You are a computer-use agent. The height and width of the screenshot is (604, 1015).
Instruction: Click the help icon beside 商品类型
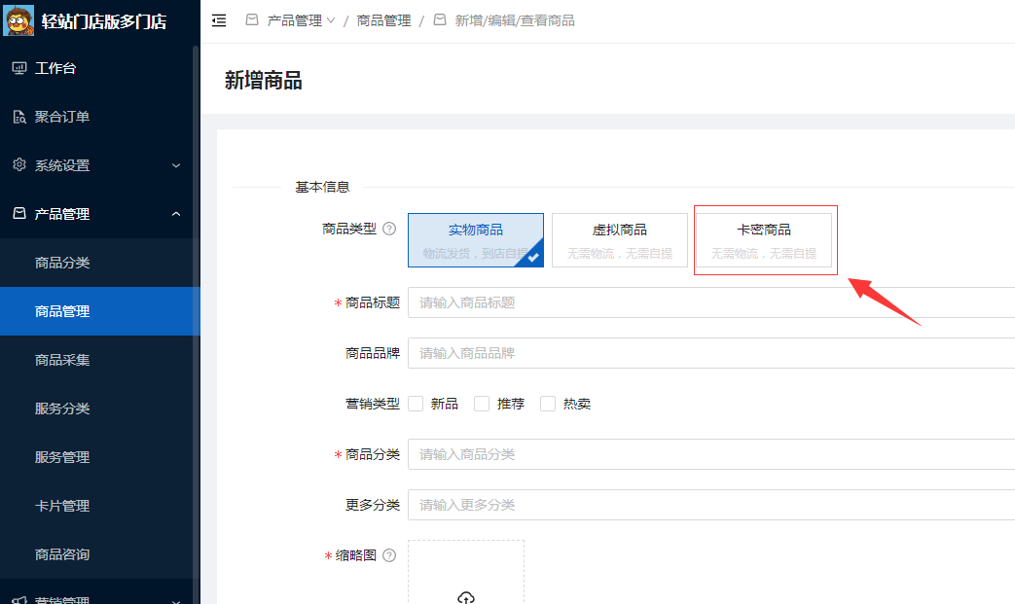point(389,230)
